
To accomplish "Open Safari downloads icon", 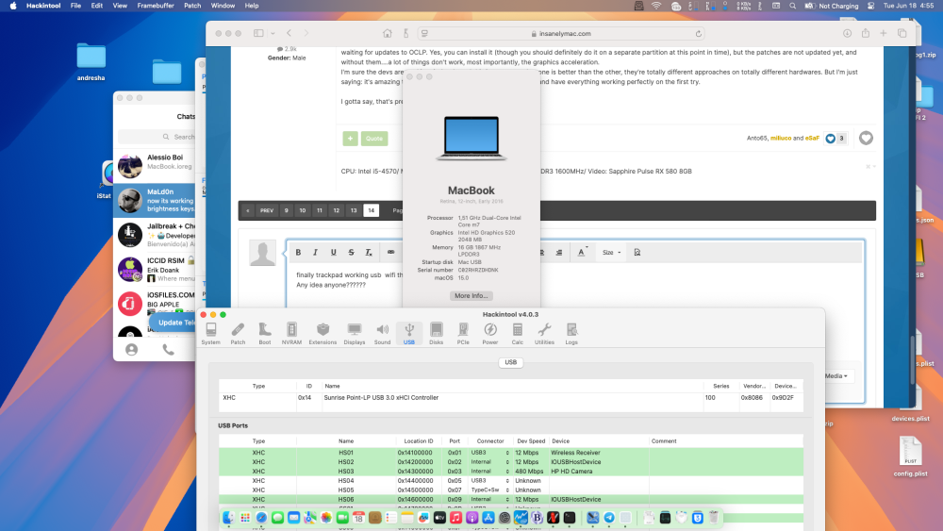I will coord(847,34).
